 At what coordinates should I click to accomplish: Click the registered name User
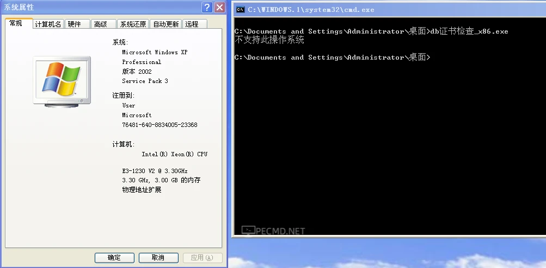(128, 105)
